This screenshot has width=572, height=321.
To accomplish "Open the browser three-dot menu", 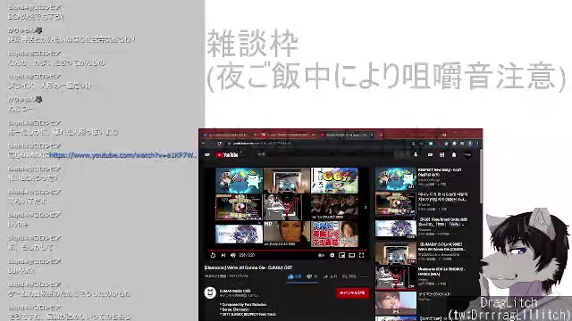I will point(477,144).
